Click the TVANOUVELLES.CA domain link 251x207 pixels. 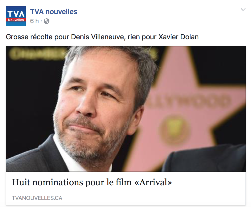click(x=37, y=198)
